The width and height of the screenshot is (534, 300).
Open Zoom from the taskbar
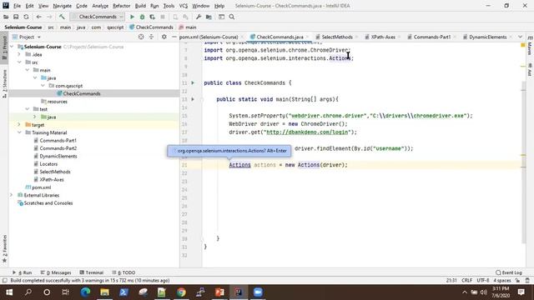[x=258, y=292]
